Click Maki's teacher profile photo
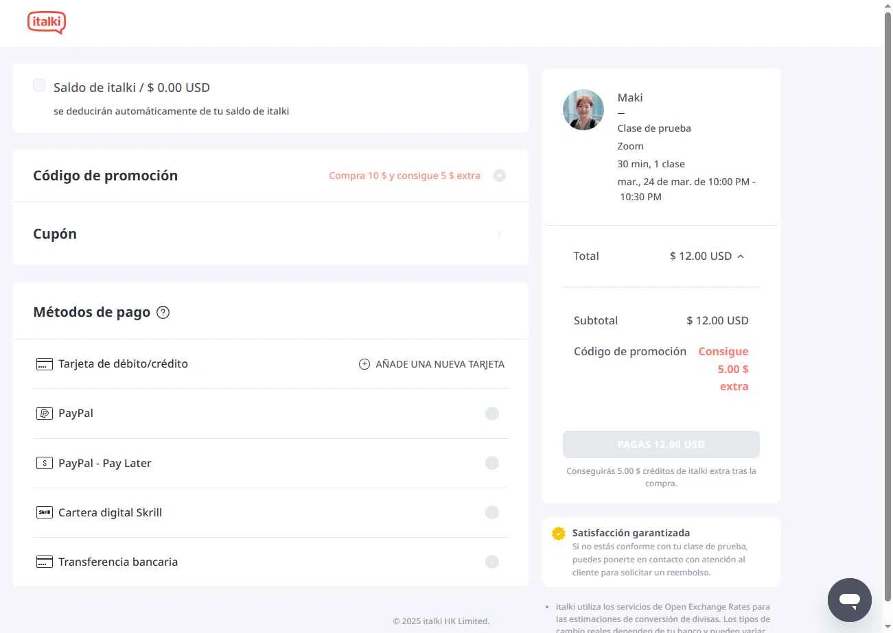Screen dimensions: 893x633 point(583,110)
